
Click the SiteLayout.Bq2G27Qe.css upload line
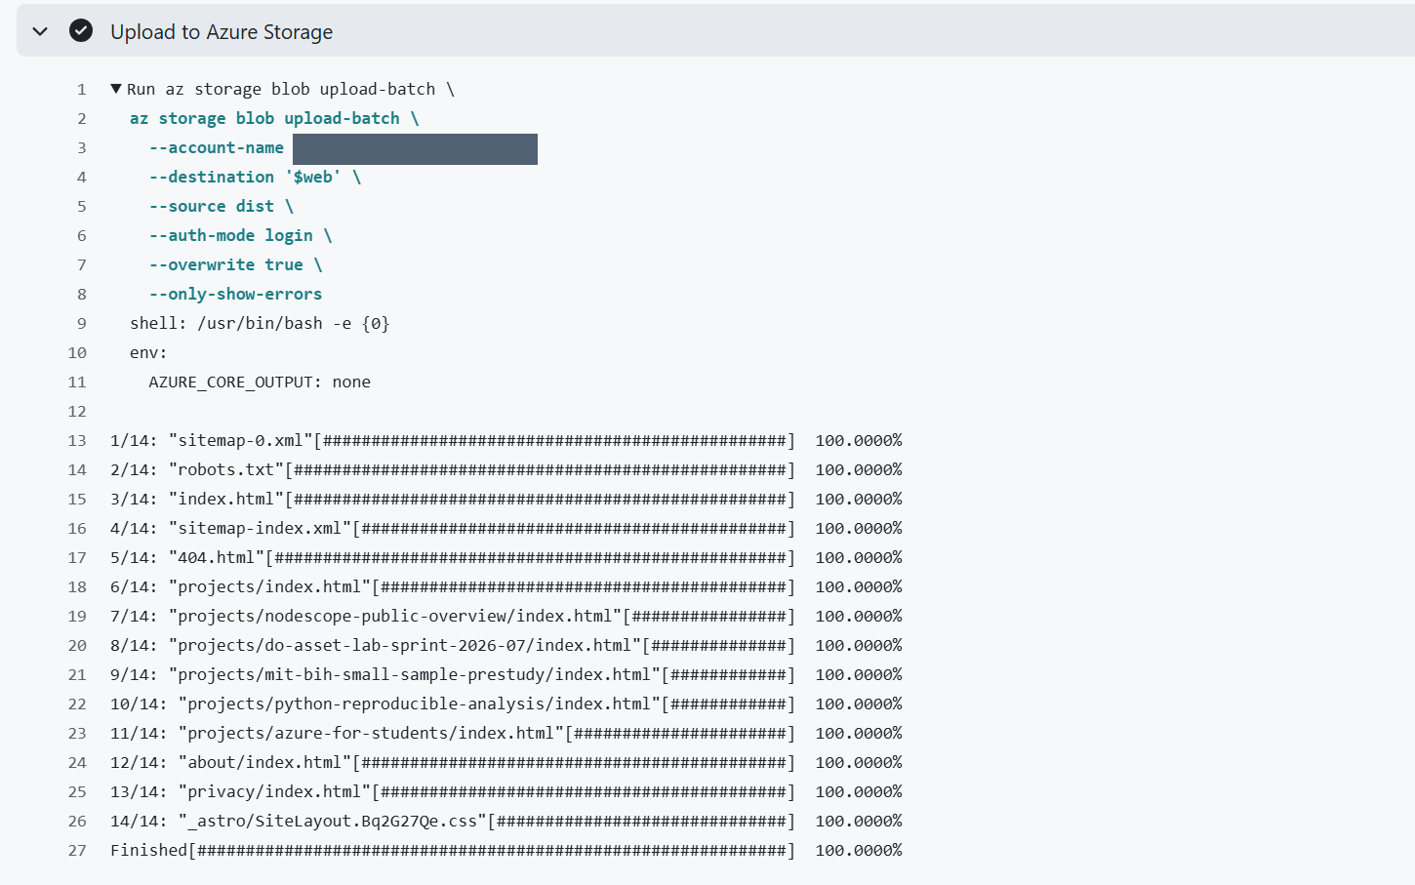click(x=506, y=821)
